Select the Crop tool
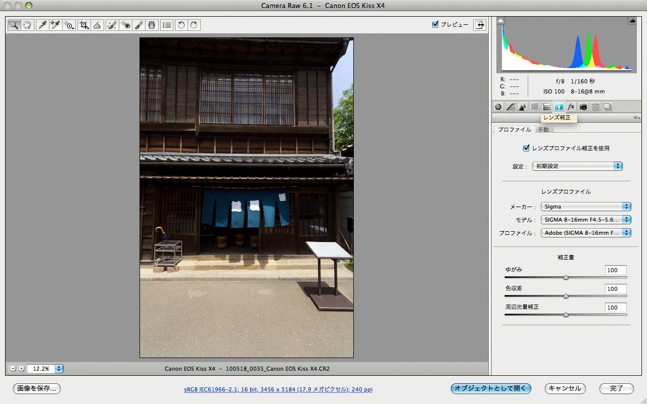Viewport: 647px width, 404px height. click(83, 25)
